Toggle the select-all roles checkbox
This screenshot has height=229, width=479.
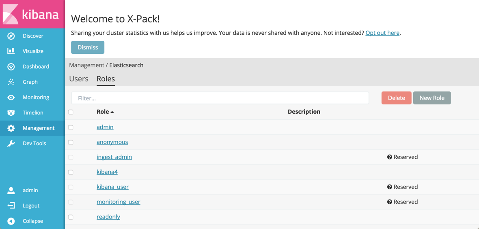[71, 112]
